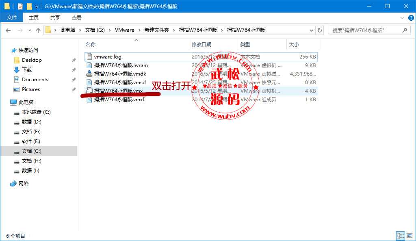Refresh the current folder view
This screenshot has width=416, height=241.
pos(320,30)
